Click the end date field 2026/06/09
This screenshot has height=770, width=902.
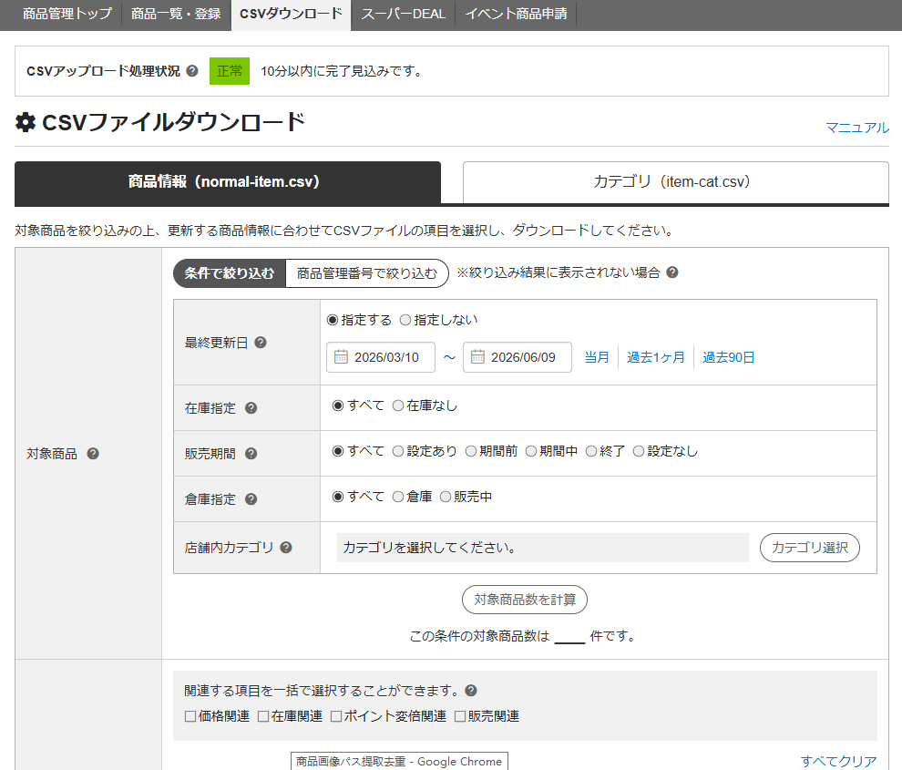pyautogui.click(x=518, y=357)
